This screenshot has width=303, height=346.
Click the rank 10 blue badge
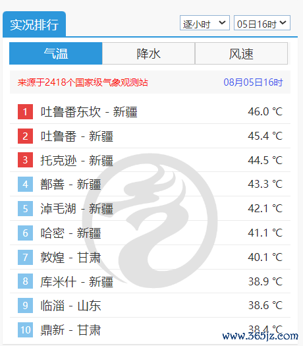tap(26, 330)
